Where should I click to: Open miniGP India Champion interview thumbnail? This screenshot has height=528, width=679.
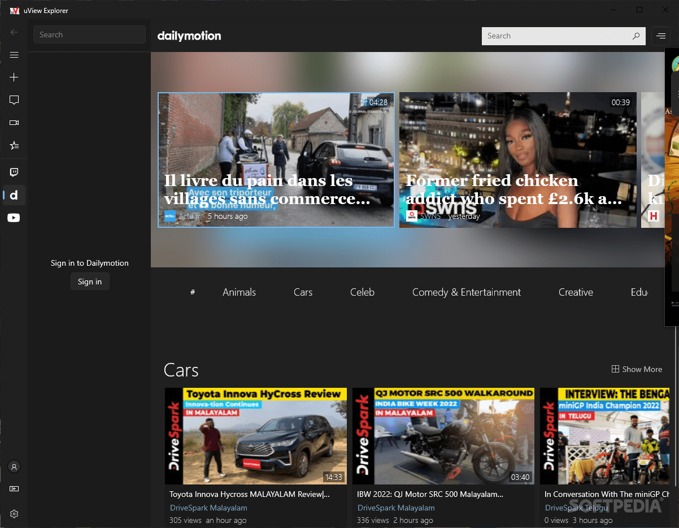point(605,436)
